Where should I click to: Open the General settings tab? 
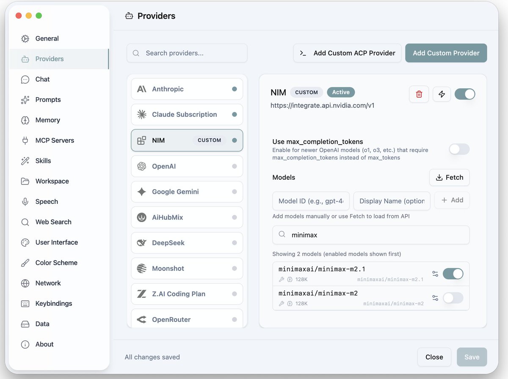pos(59,38)
